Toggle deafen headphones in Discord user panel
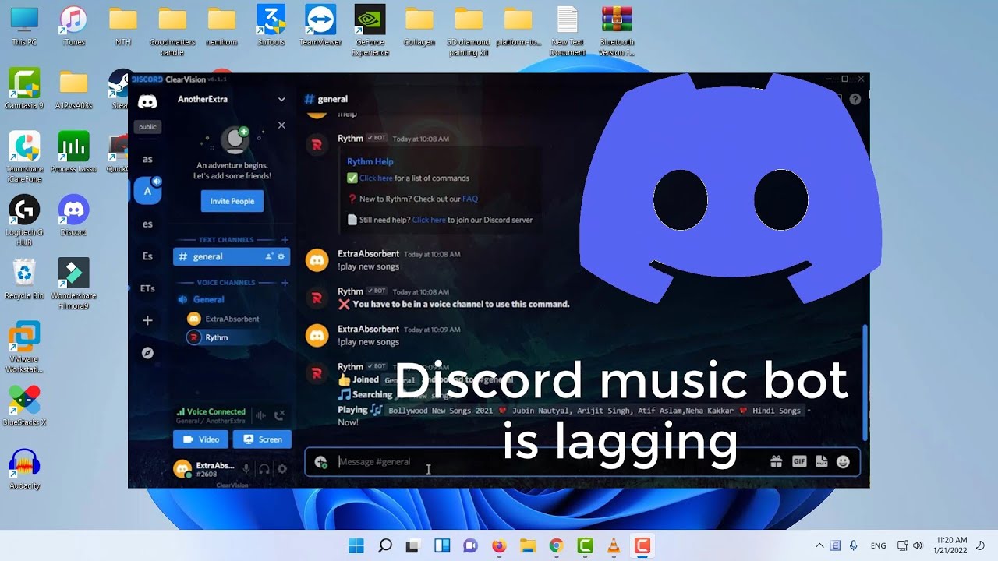Viewport: 998px width, 561px height. [264, 469]
